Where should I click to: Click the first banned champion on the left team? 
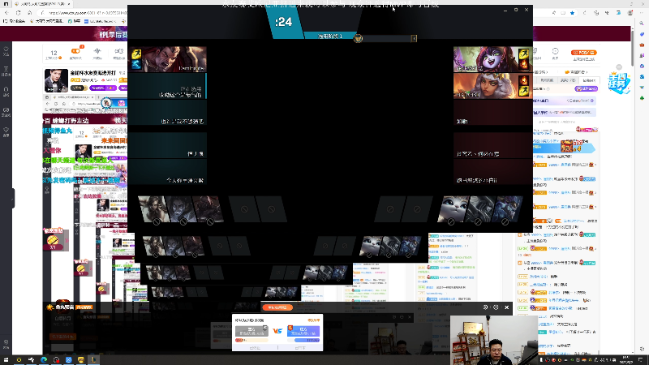(154, 209)
